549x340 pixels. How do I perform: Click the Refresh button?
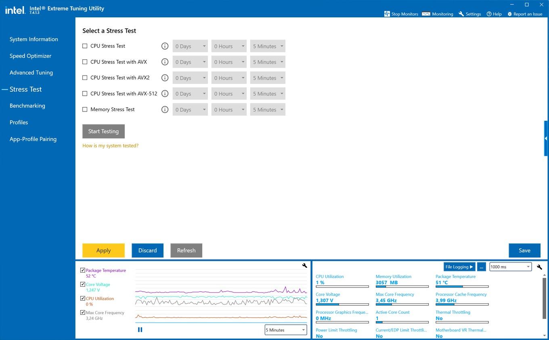click(x=186, y=250)
